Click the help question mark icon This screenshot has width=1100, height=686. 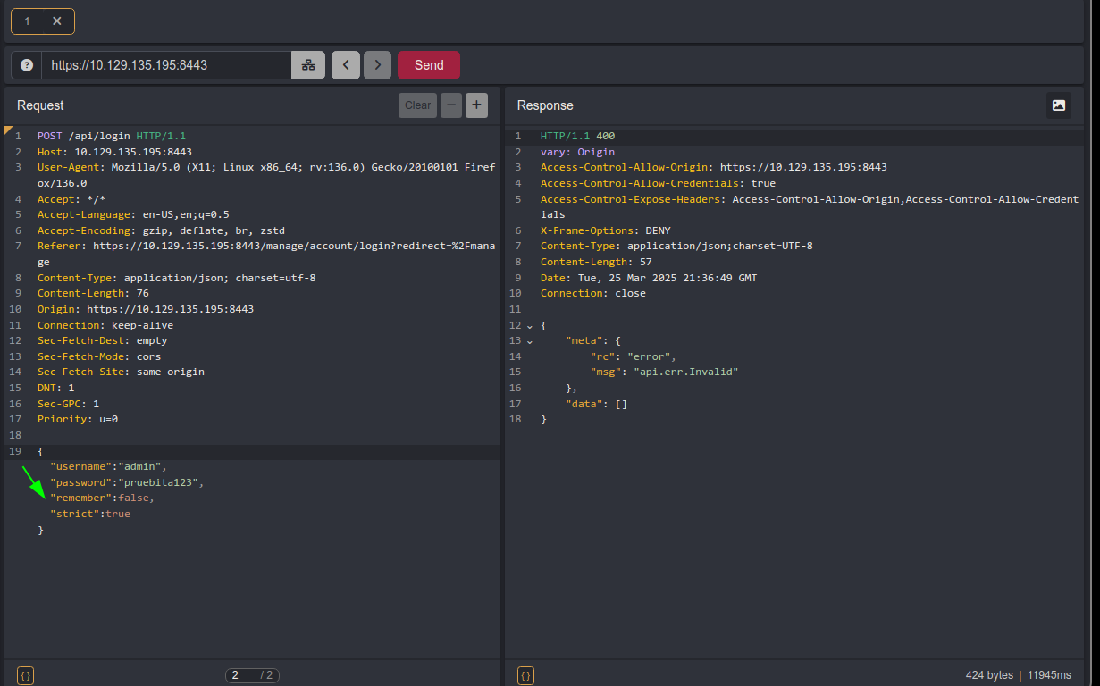(x=27, y=65)
